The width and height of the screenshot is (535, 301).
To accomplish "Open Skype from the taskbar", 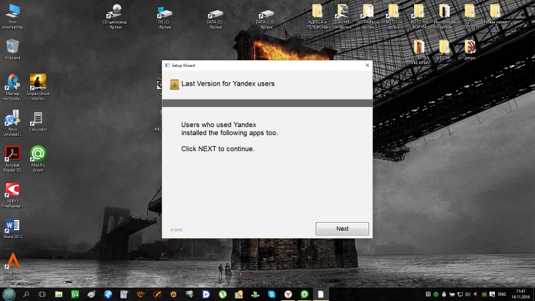I will point(272,294).
